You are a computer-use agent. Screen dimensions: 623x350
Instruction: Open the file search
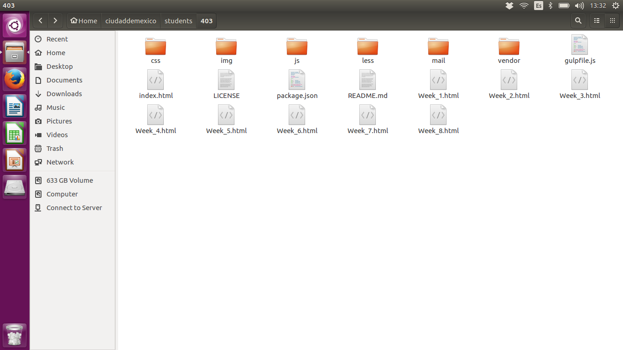pos(578,21)
